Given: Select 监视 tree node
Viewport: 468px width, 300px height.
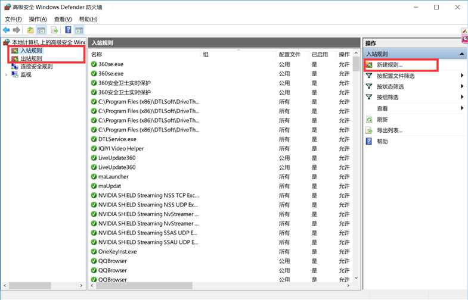Looking at the screenshot, I should tap(26, 74).
